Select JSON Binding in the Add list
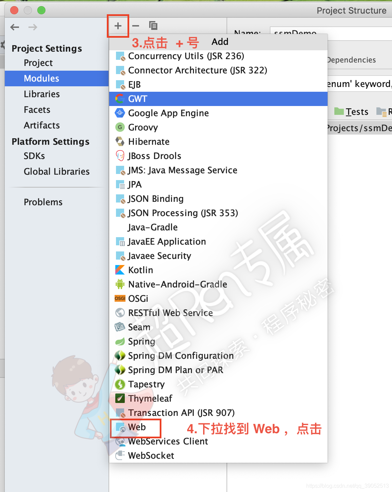This screenshot has height=492, width=392. (x=218, y=199)
